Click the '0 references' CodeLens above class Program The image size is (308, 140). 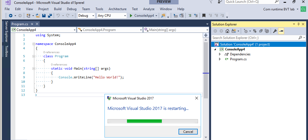(51, 52)
